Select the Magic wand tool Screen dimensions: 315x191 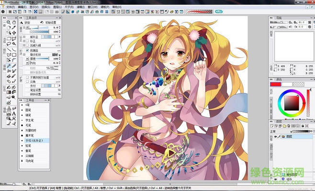(x=14, y=44)
